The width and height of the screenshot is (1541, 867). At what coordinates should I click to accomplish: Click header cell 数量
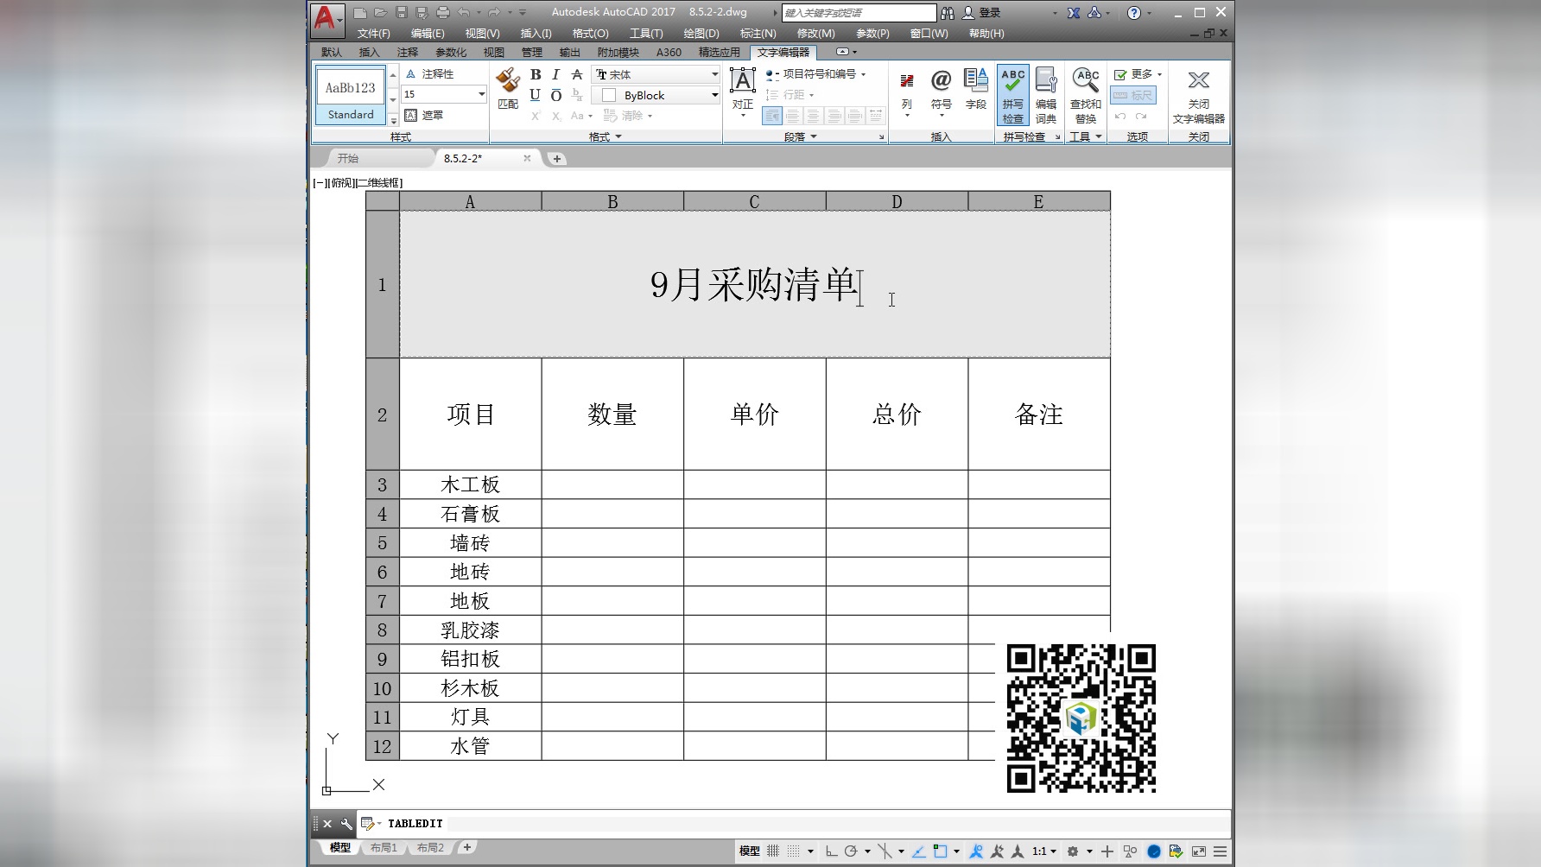pos(612,415)
